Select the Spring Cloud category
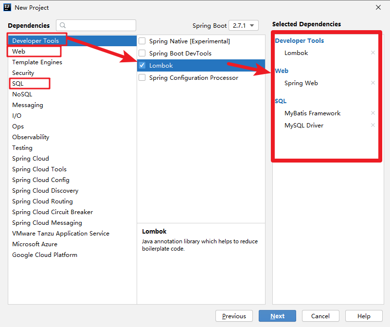The width and height of the screenshot is (390, 327). tap(72, 158)
